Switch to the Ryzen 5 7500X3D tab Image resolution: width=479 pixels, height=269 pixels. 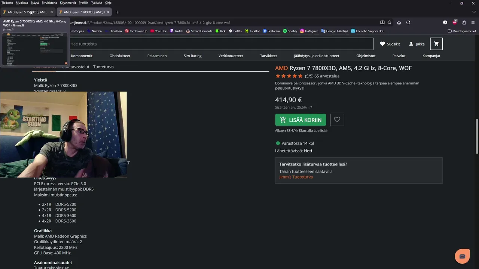28,12
